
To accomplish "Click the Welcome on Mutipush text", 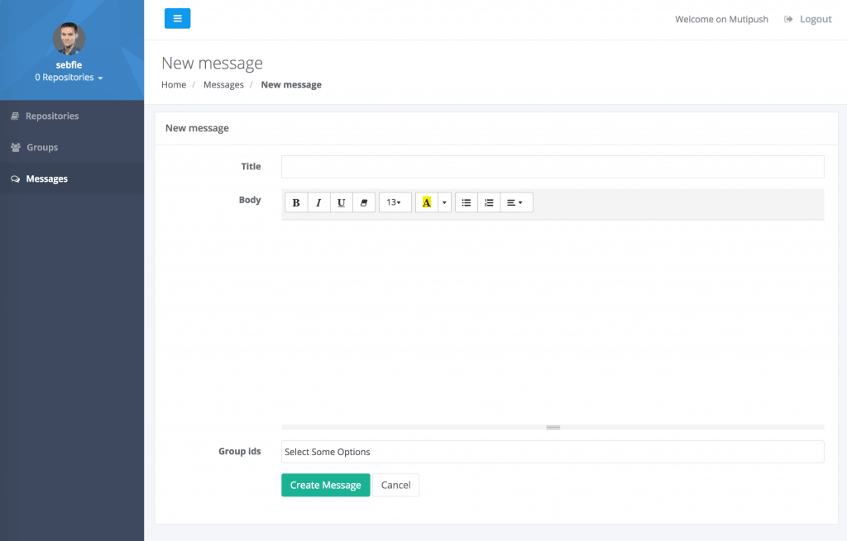I will coord(721,20).
